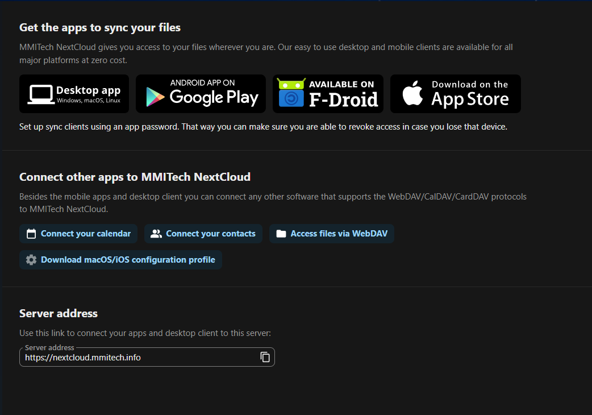Open the App Store download badge
This screenshot has width=592, height=415.
pos(455,94)
